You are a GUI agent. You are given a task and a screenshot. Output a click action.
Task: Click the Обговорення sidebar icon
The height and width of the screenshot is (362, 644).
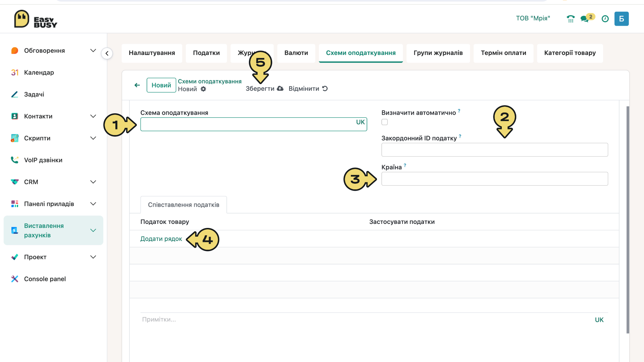[14, 51]
